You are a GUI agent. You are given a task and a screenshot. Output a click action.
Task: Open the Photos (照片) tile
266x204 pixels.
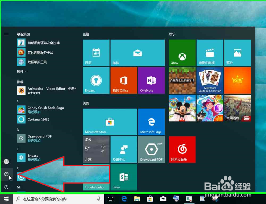pyautogui.click(x=238, y=53)
